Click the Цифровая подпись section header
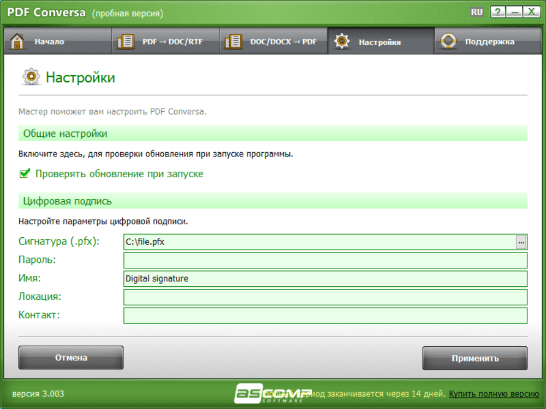This screenshot has width=546, height=409. [x=273, y=201]
